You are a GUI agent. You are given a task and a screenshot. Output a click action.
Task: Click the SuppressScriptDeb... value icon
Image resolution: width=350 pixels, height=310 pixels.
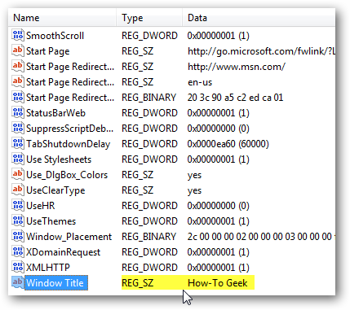[x=18, y=129]
